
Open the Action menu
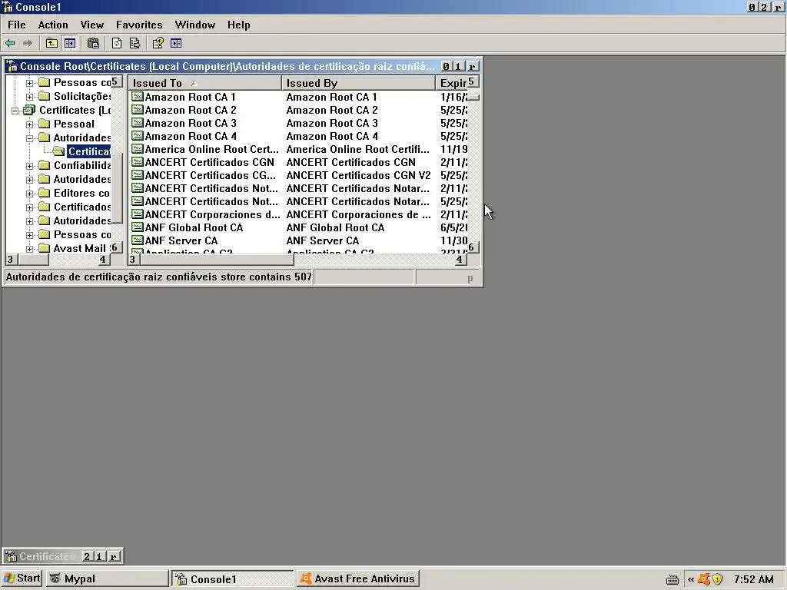[53, 25]
